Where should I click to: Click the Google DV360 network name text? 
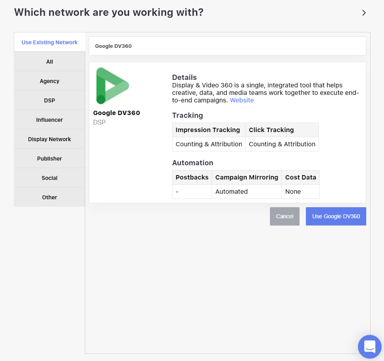116,113
